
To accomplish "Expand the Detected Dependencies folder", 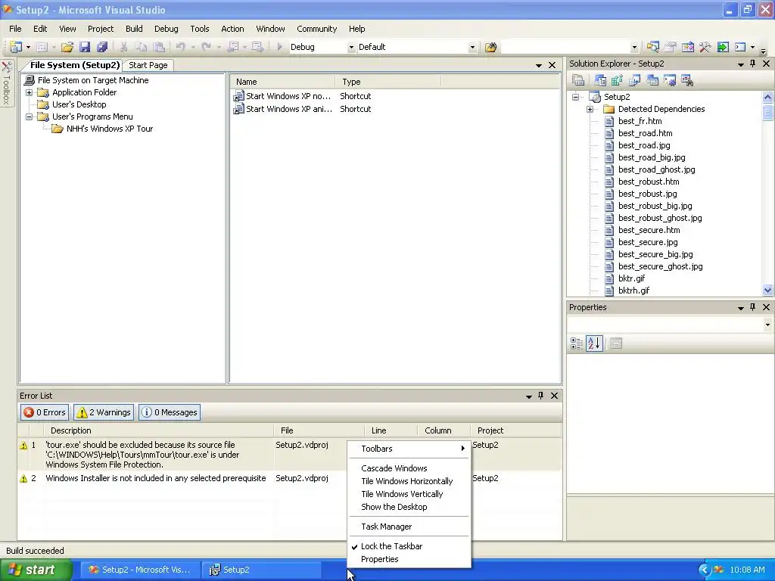I will click(x=590, y=109).
